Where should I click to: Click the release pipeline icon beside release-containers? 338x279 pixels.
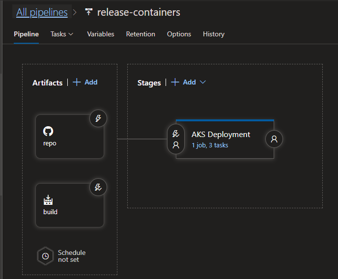tap(88, 12)
